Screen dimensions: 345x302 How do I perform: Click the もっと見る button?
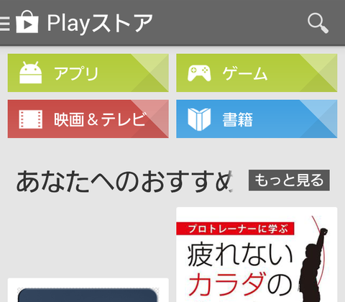pyautogui.click(x=289, y=180)
